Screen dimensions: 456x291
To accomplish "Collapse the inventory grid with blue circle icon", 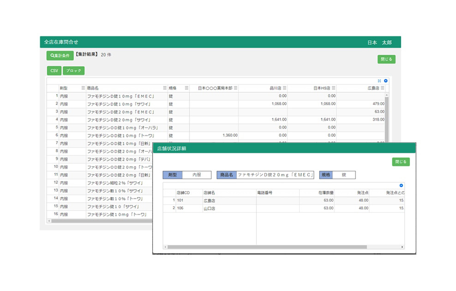I will [386, 81].
